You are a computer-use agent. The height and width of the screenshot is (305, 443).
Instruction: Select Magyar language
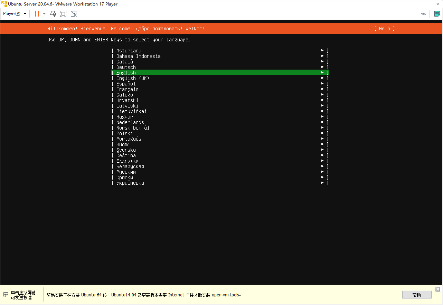220,117
